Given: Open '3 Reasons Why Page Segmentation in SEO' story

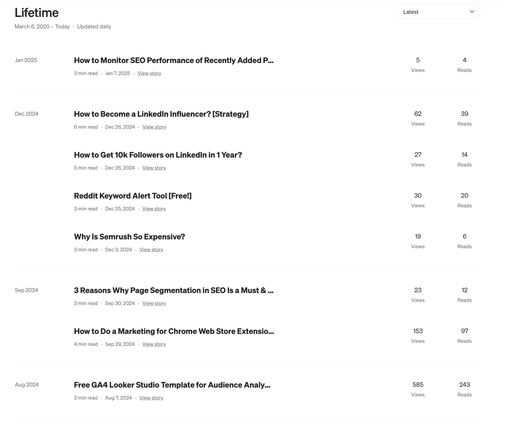Looking at the screenshot, I should click(x=174, y=290).
